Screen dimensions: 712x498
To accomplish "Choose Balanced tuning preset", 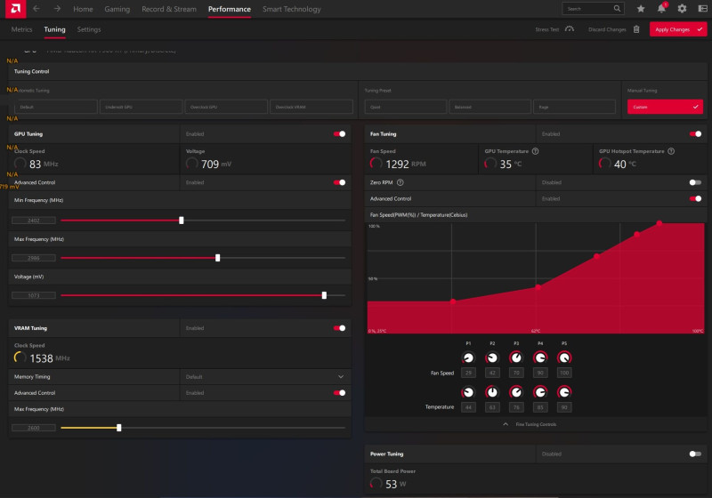I will pyautogui.click(x=490, y=107).
